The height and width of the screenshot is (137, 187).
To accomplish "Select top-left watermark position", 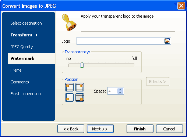I will (69, 87).
